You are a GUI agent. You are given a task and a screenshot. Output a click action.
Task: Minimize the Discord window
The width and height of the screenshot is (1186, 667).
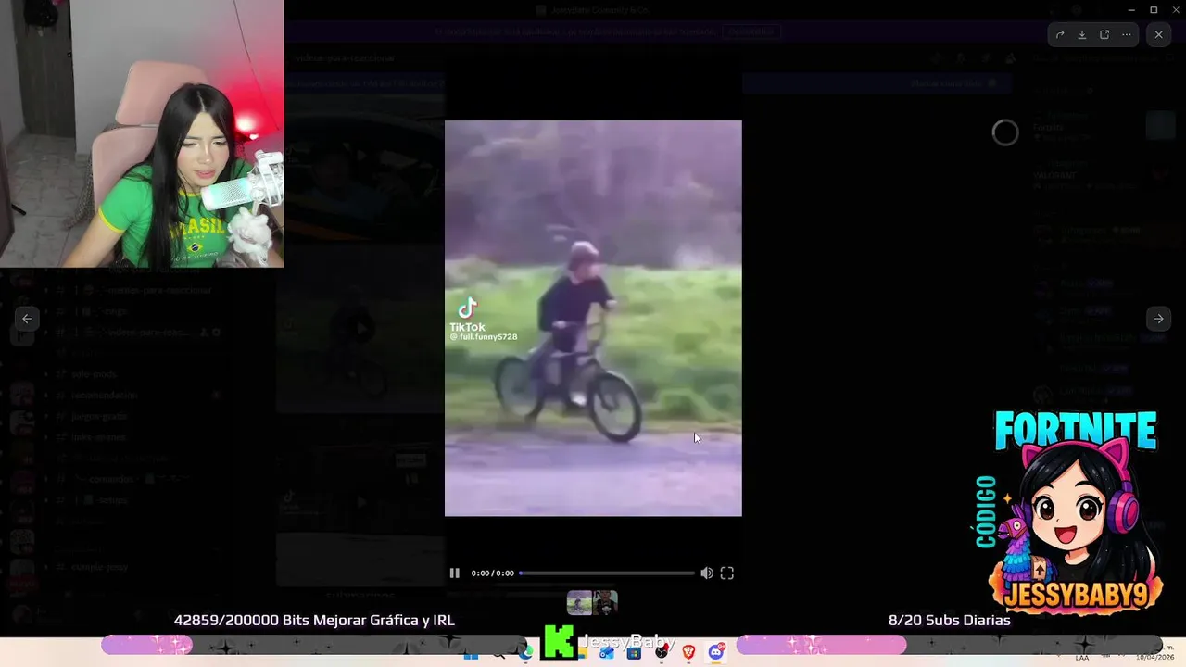pyautogui.click(x=1131, y=10)
